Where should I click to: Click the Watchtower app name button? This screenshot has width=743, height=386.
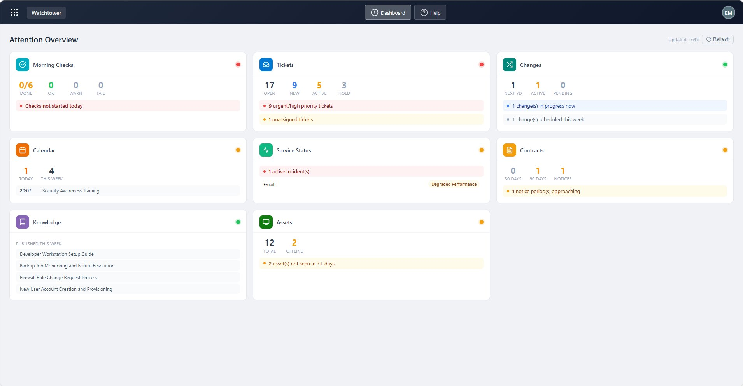pyautogui.click(x=46, y=12)
